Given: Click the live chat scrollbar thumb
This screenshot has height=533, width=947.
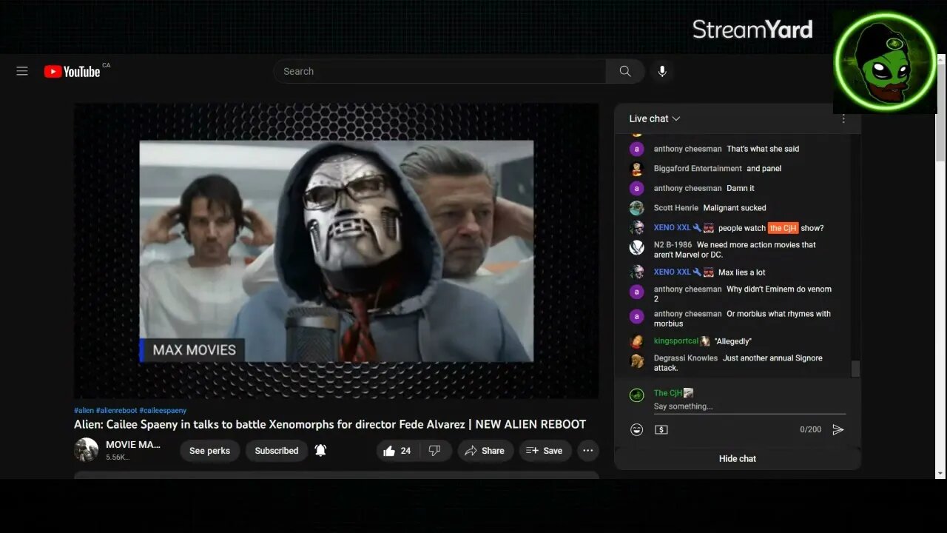Looking at the screenshot, I should pyautogui.click(x=855, y=369).
